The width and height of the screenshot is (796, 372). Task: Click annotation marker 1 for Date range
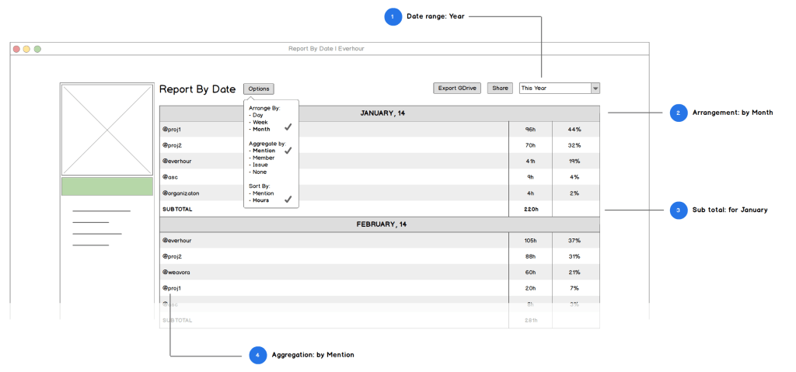coord(393,16)
